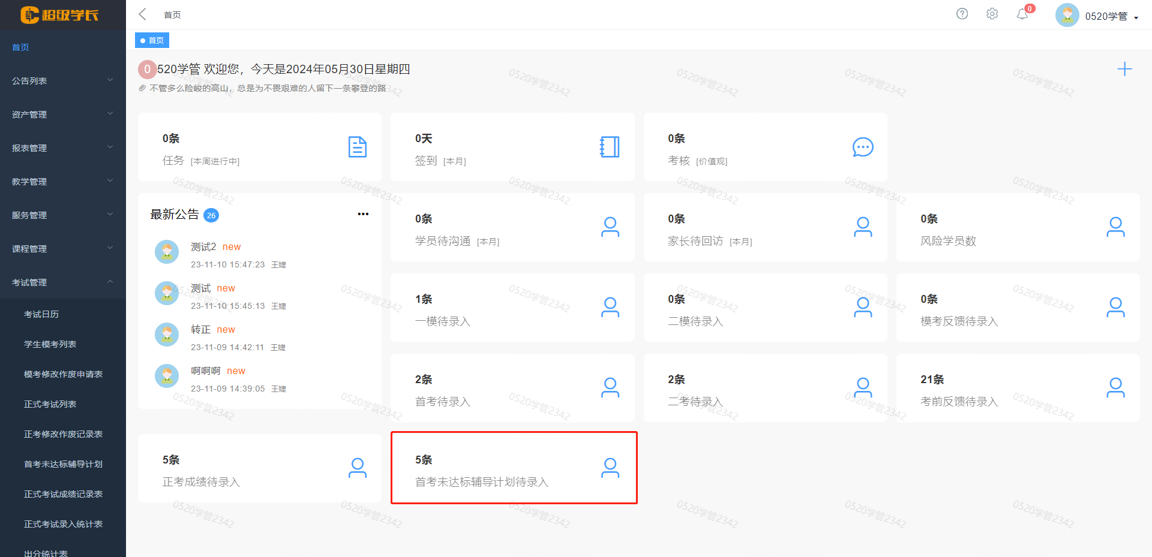Click the chat bubble icon on 考核 card
Image resolution: width=1152 pixels, height=557 pixels.
862,147
